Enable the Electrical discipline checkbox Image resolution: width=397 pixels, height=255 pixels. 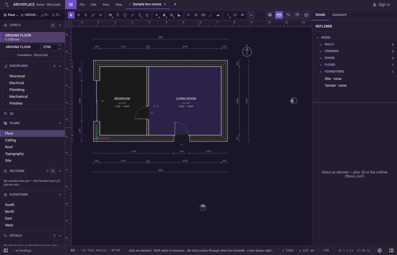(5, 83)
